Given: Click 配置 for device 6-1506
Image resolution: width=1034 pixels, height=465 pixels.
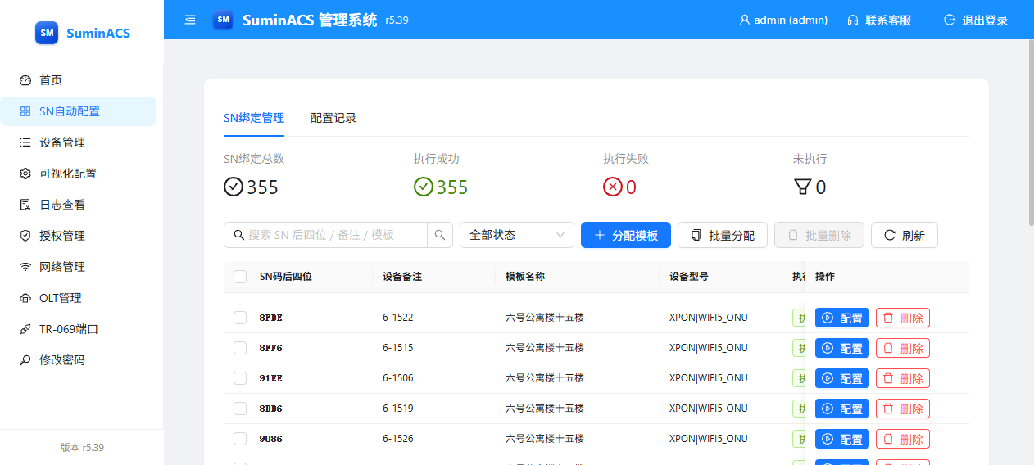Looking at the screenshot, I should pos(842,378).
